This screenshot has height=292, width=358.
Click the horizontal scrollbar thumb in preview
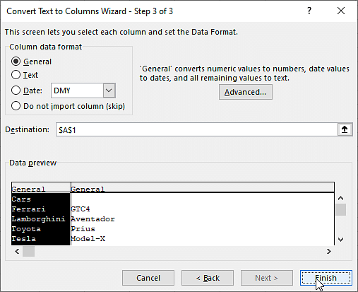[28, 252]
